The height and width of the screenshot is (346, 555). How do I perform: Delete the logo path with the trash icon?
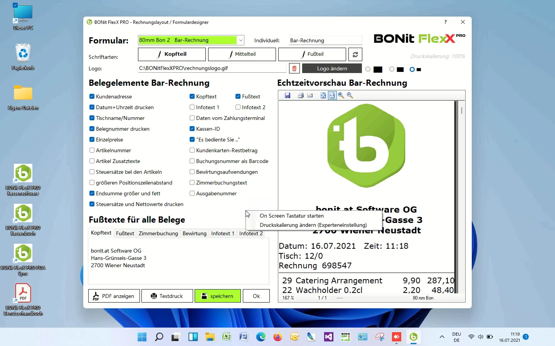point(294,68)
